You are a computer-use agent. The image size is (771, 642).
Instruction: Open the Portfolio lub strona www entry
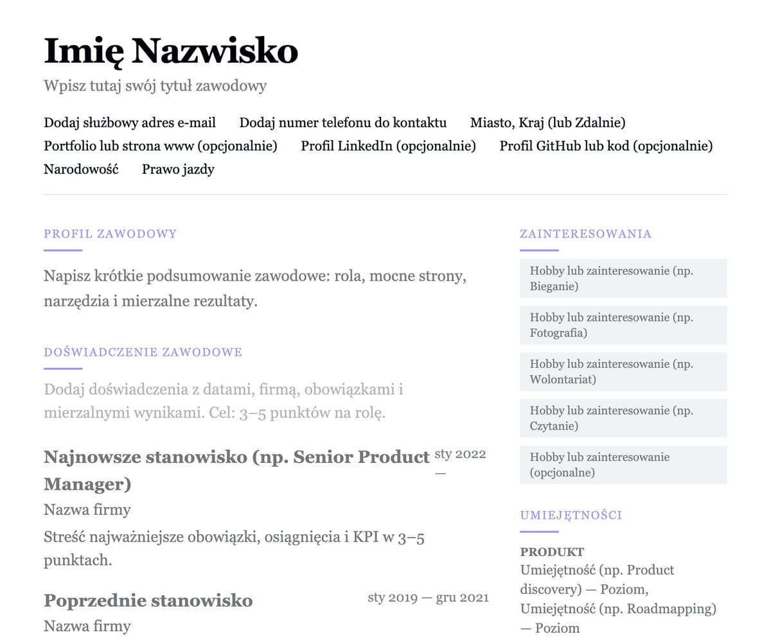coord(161,146)
